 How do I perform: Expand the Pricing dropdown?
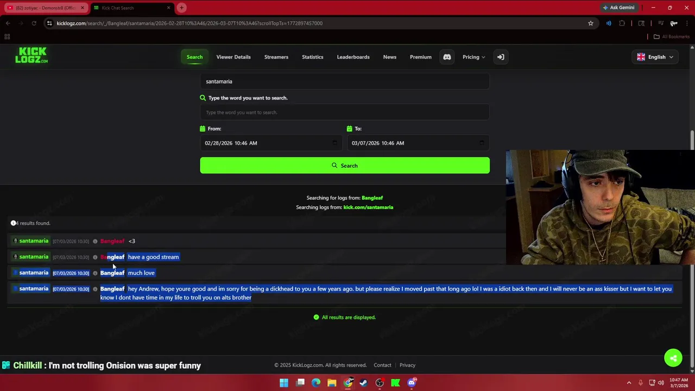(x=474, y=57)
